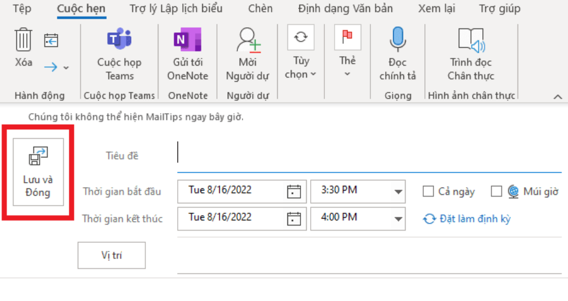Click the Vị trí location button
Viewport: 568px width, 301px height.
111,255
